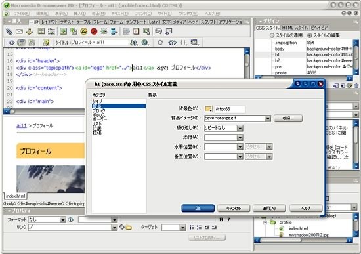Switch to the フォーム Insert tab

[x=117, y=22]
